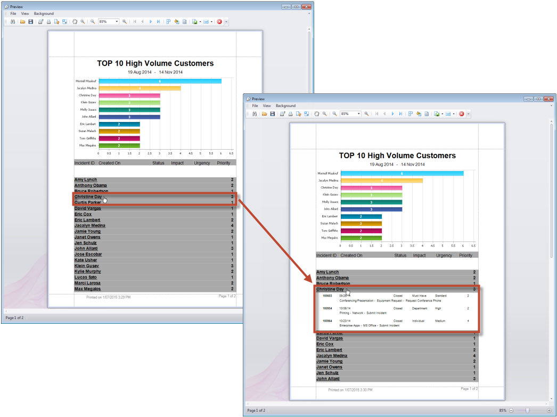Screen dimensions: 557x417
Task: Click Multiple Pages icon in front Preview window
Action: pos(410,114)
